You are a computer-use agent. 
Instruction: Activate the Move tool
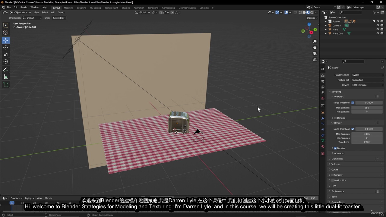[x=6, y=40]
